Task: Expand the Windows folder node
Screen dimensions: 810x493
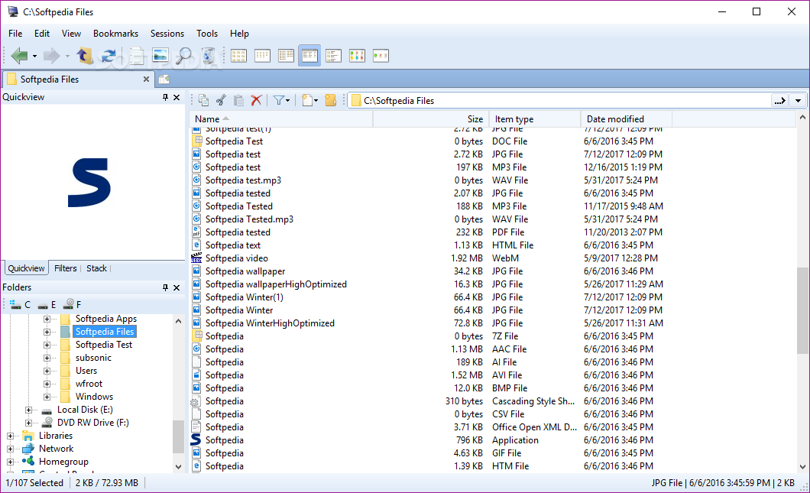Action: click(x=47, y=397)
